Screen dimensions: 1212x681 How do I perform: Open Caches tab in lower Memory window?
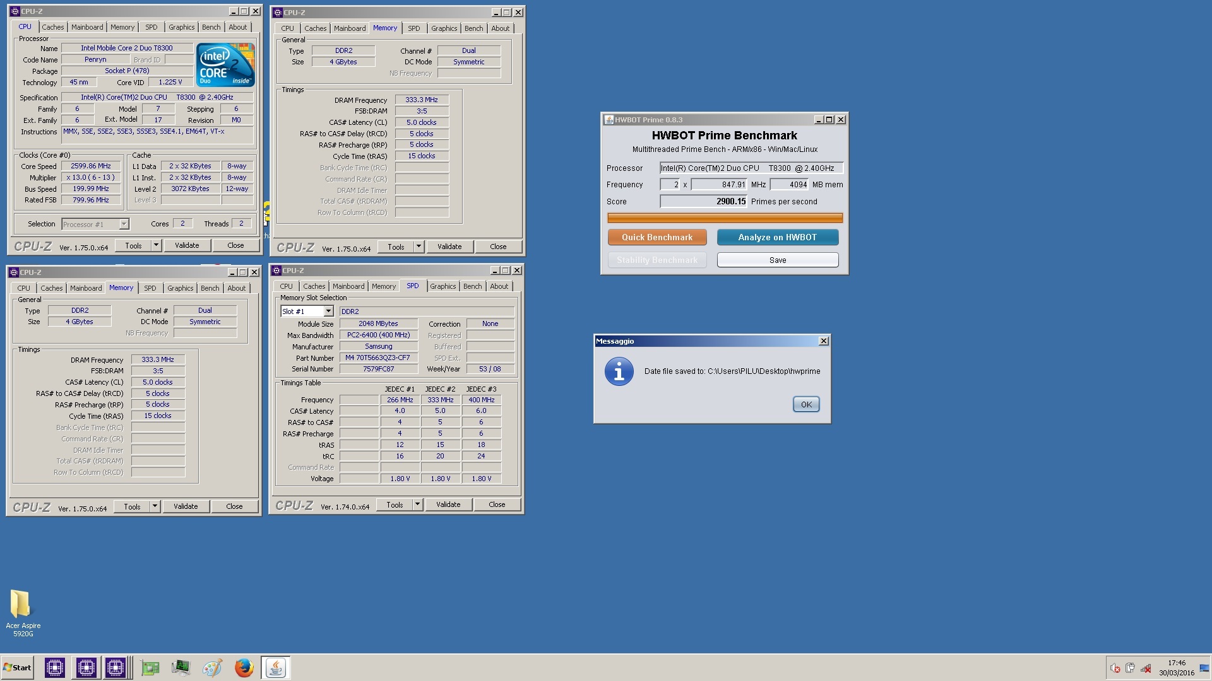click(52, 288)
